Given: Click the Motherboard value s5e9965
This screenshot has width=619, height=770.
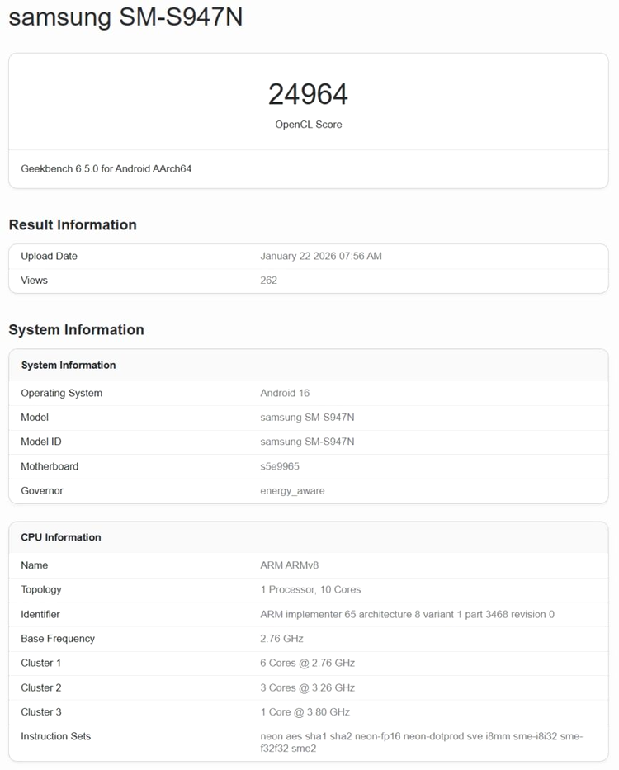Looking at the screenshot, I should pos(280,466).
